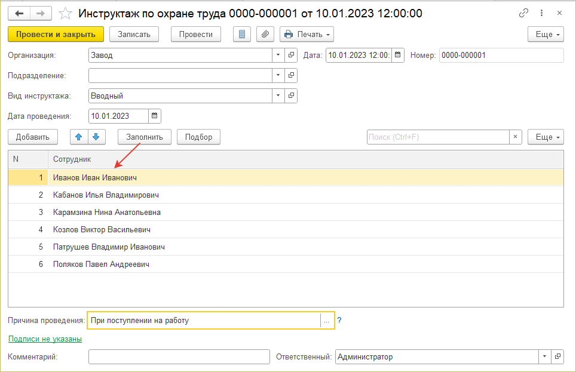The height and width of the screenshot is (372, 576).
Task: Expand the Организация dropdown list
Action: tap(278, 55)
